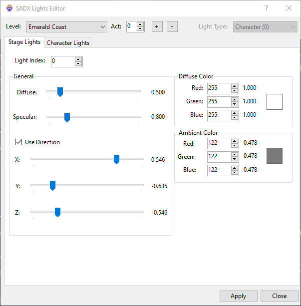This screenshot has height=306, width=301.
Task: Select the Stage Lights tab
Action: (24, 42)
